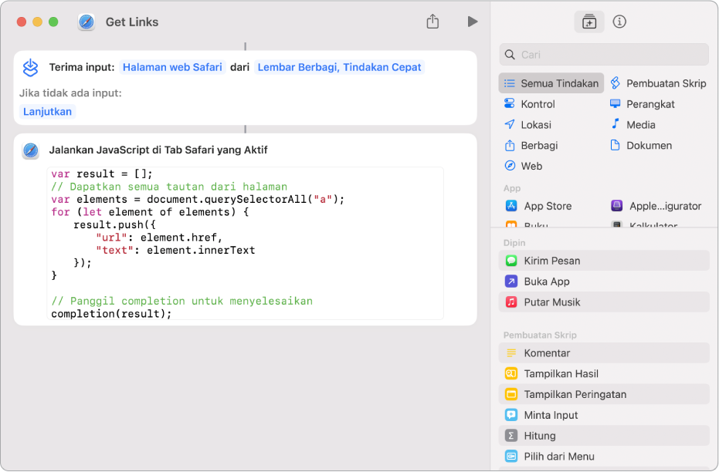The image size is (719, 472).
Task: Run the Get Links shortcut
Action: [473, 22]
